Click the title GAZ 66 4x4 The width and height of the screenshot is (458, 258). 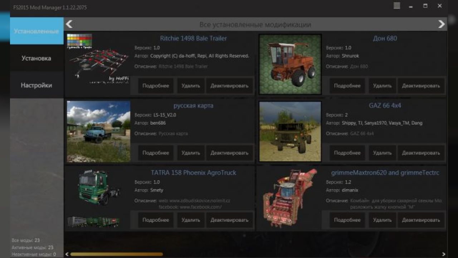(385, 106)
